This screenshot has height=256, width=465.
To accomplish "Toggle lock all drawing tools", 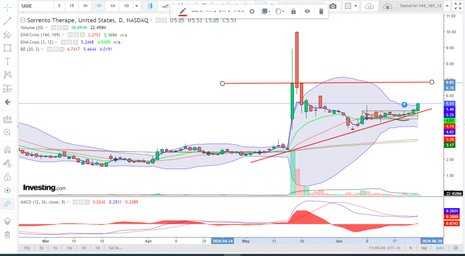I will [x=7, y=177].
